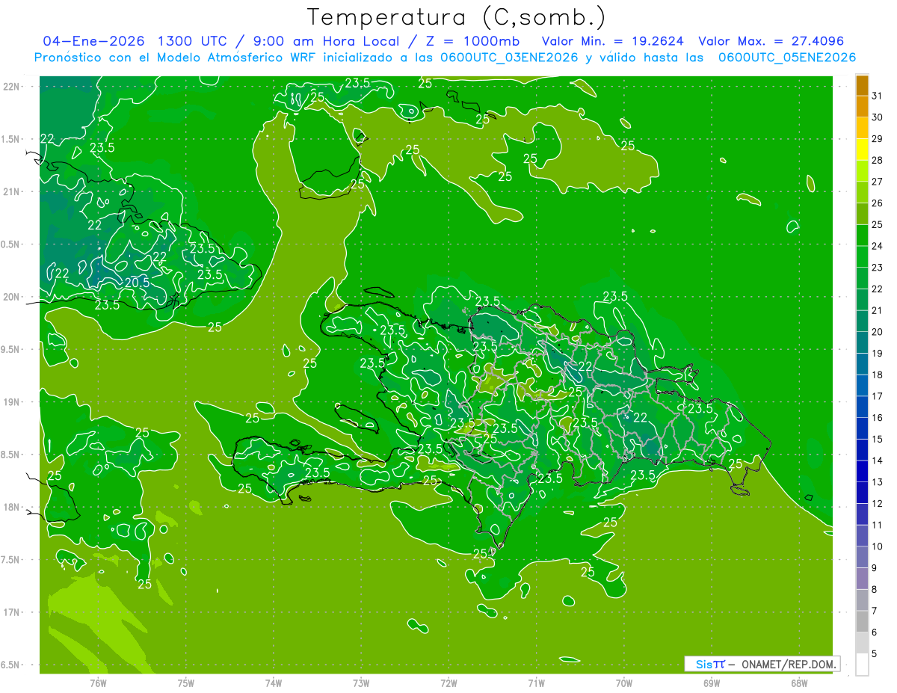Click the title 'Temperatura (C,somb.)'

457,17
